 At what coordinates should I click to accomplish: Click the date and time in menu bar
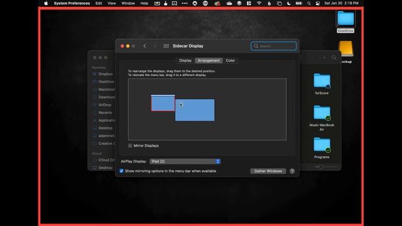click(341, 3)
